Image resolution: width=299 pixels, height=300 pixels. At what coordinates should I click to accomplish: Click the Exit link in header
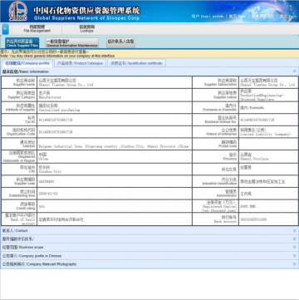point(287,17)
